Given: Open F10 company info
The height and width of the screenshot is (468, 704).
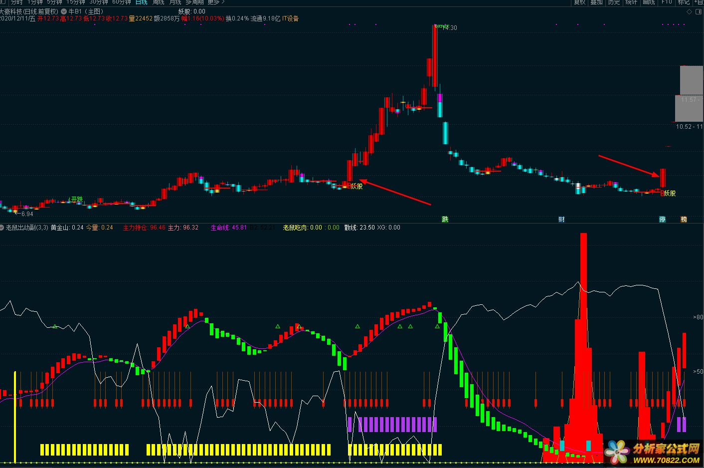Looking at the screenshot, I should point(667,2).
